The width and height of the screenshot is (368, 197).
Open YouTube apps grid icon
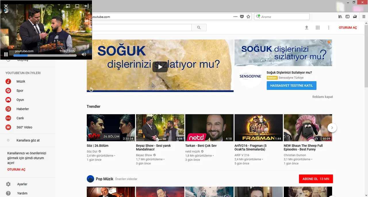pos(318,27)
